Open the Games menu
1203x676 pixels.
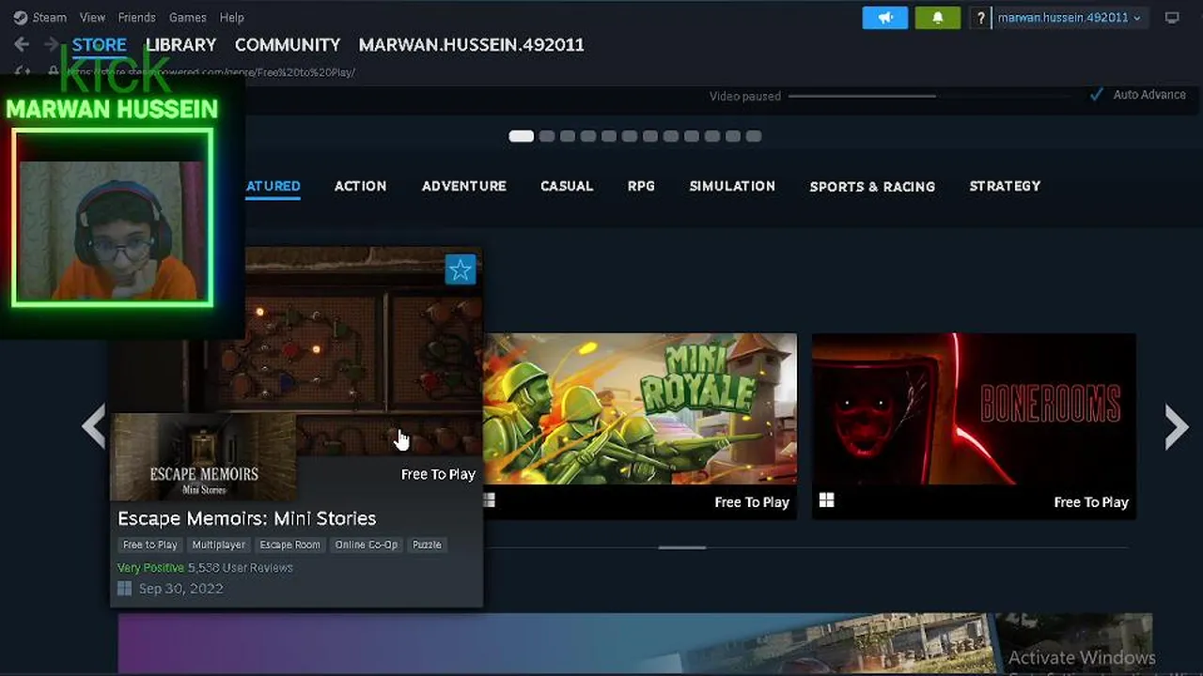click(187, 17)
